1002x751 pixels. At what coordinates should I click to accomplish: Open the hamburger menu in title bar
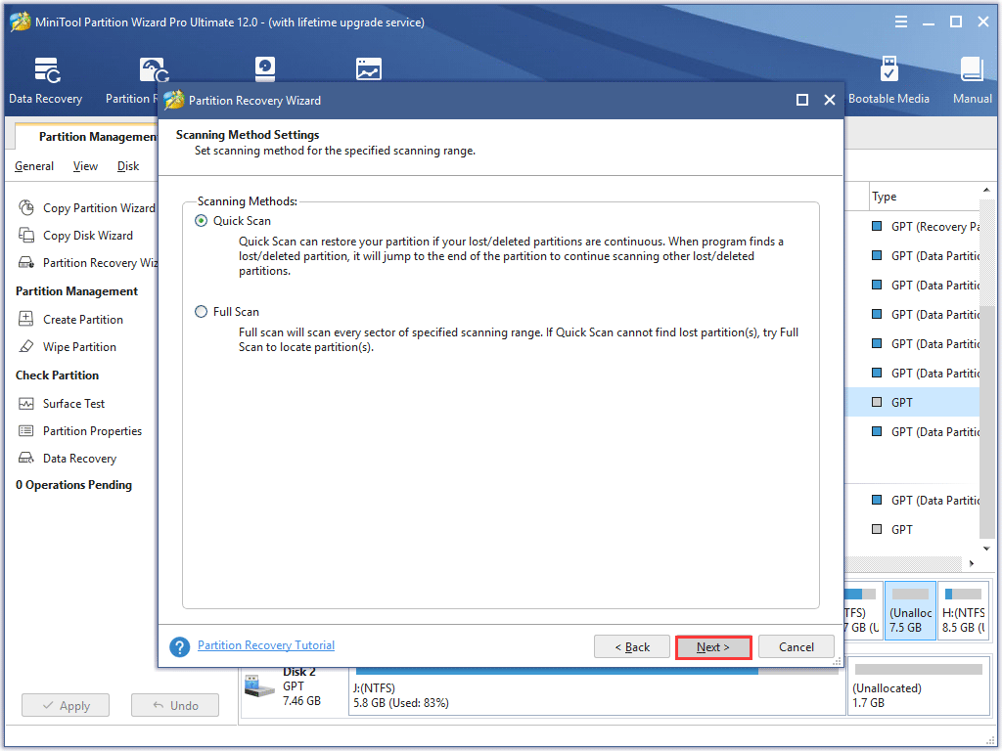pyautogui.click(x=901, y=22)
